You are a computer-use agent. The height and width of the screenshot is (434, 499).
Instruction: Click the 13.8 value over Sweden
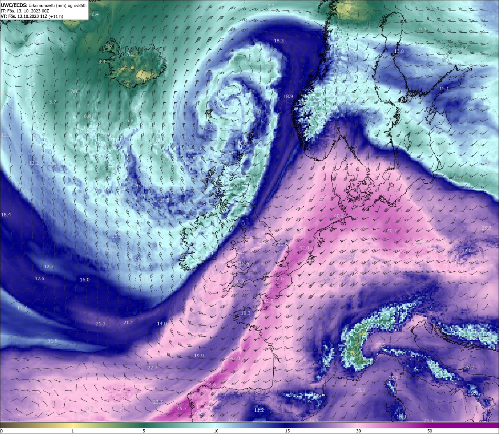[399, 51]
